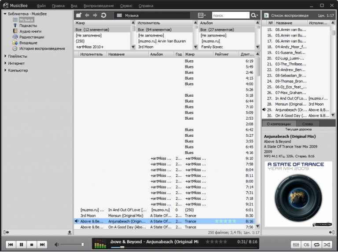Select playlist item 28 Monsun
Image resolution: width=338 pixels, height=252 pixels.
coord(296,104)
